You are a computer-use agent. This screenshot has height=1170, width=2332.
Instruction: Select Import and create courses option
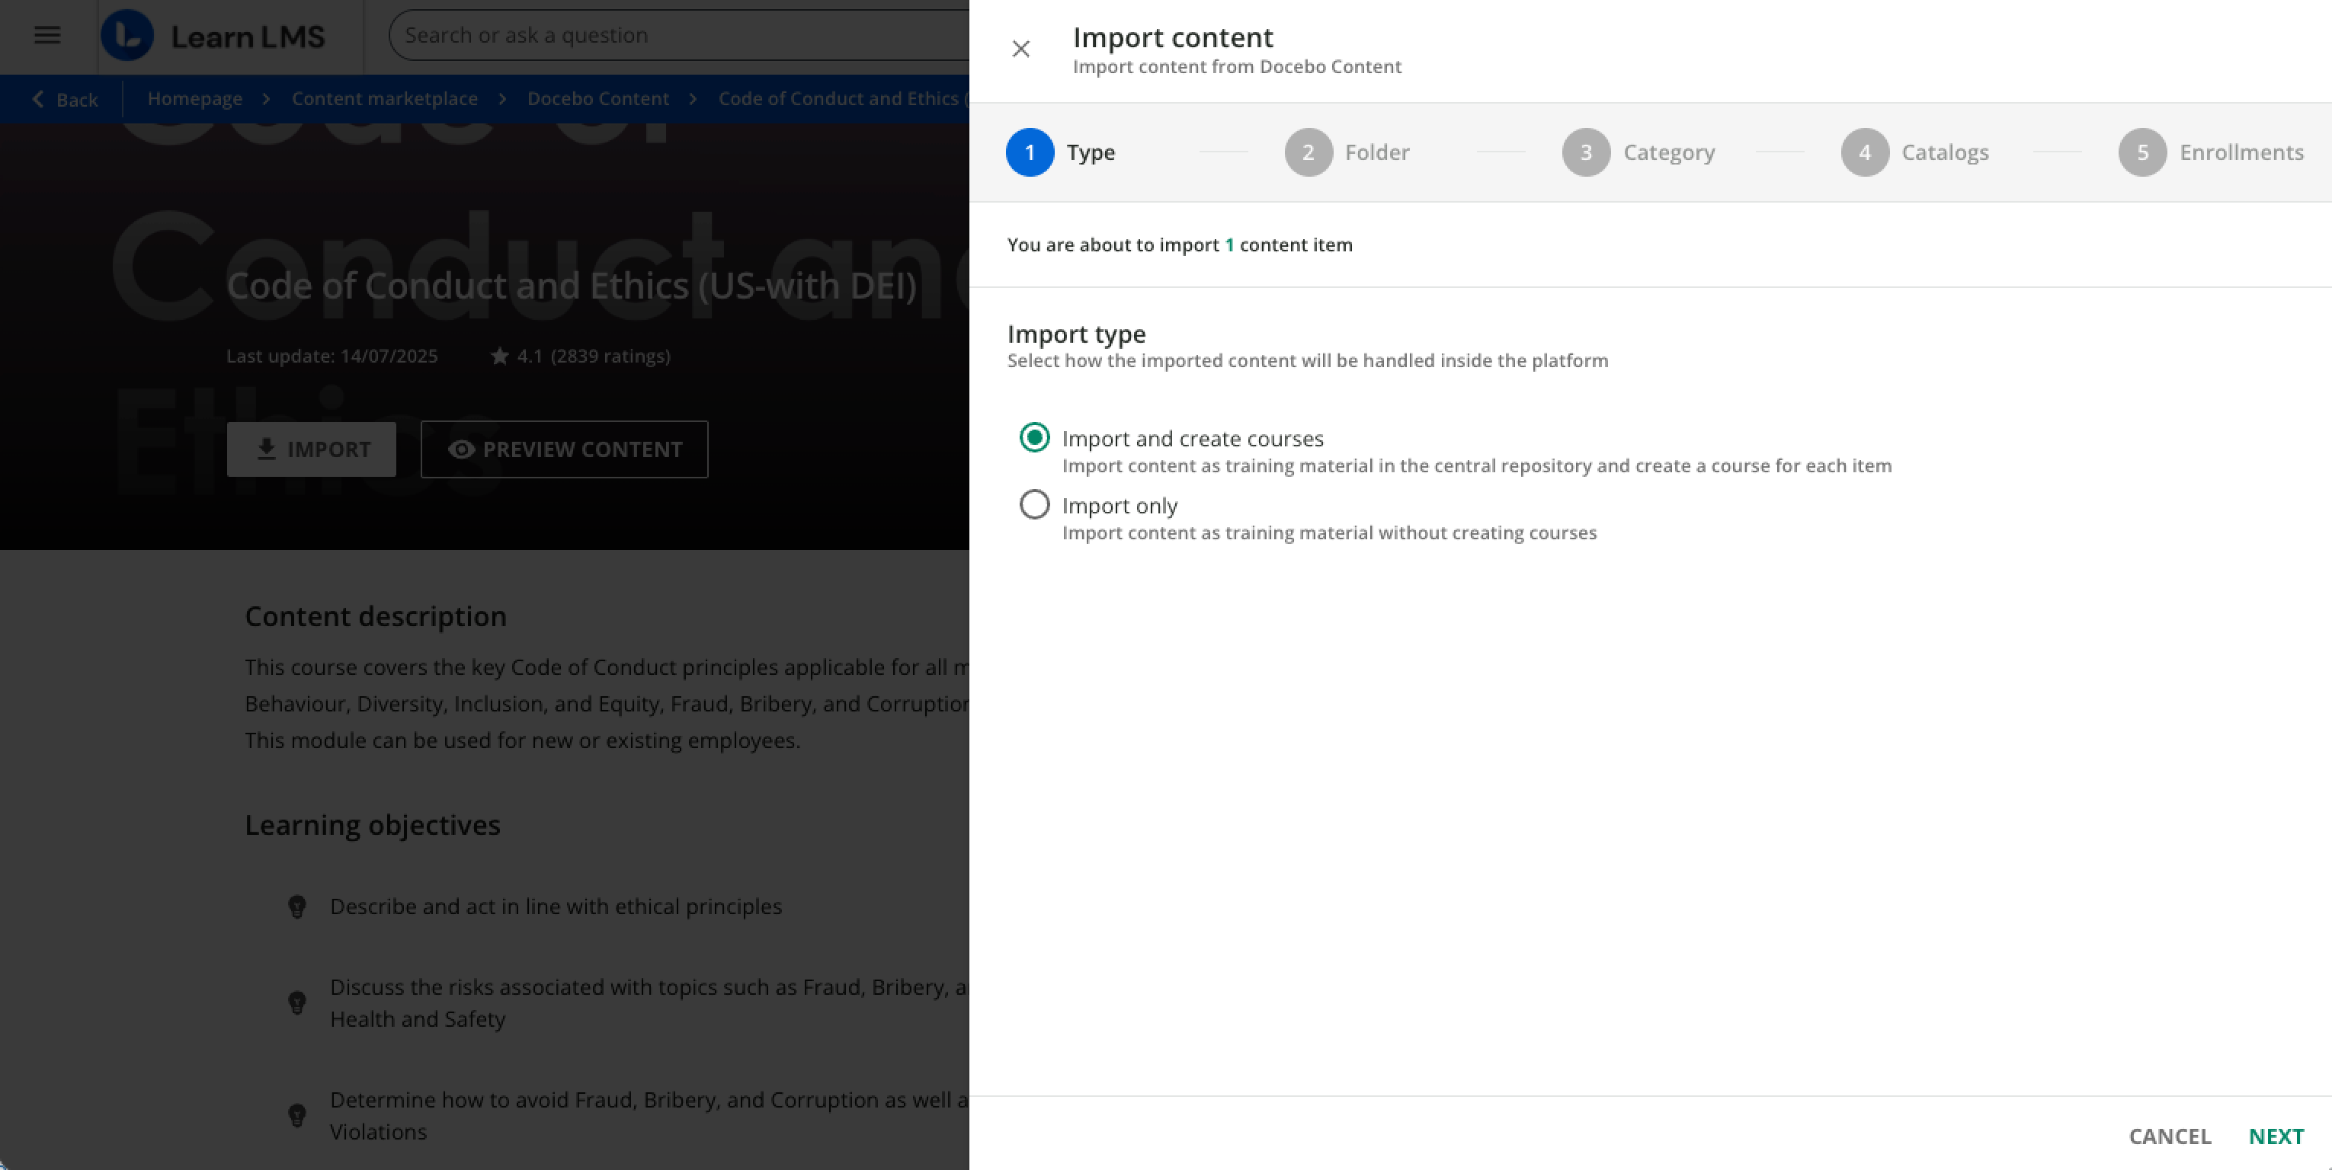tap(1034, 438)
